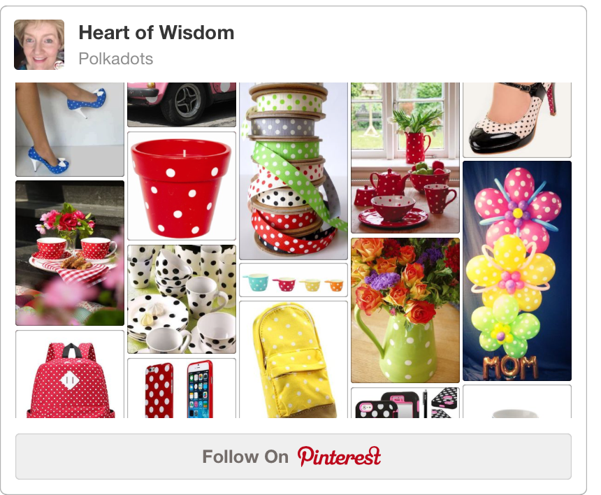This screenshot has width=601, height=495.
Task: Open the Heart of Wisdom profile link
Action: (x=157, y=33)
